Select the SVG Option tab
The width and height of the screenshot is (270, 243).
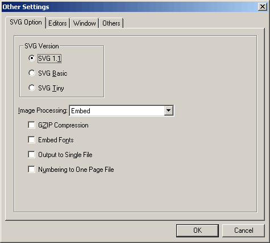pyautogui.click(x=26, y=22)
